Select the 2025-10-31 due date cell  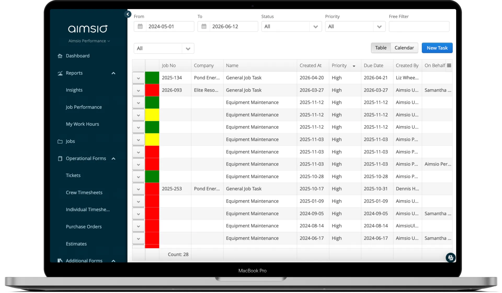(x=377, y=189)
